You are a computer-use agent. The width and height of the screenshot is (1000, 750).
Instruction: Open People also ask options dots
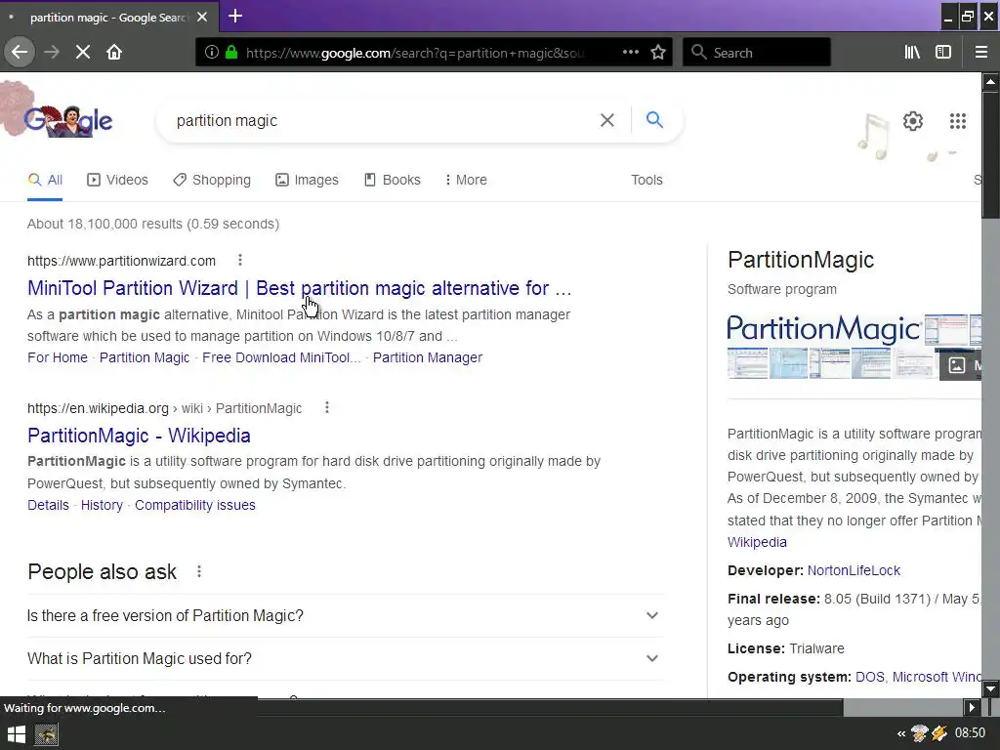tap(199, 571)
